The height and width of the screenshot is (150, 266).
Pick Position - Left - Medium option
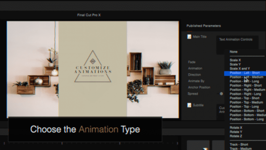point(246,77)
